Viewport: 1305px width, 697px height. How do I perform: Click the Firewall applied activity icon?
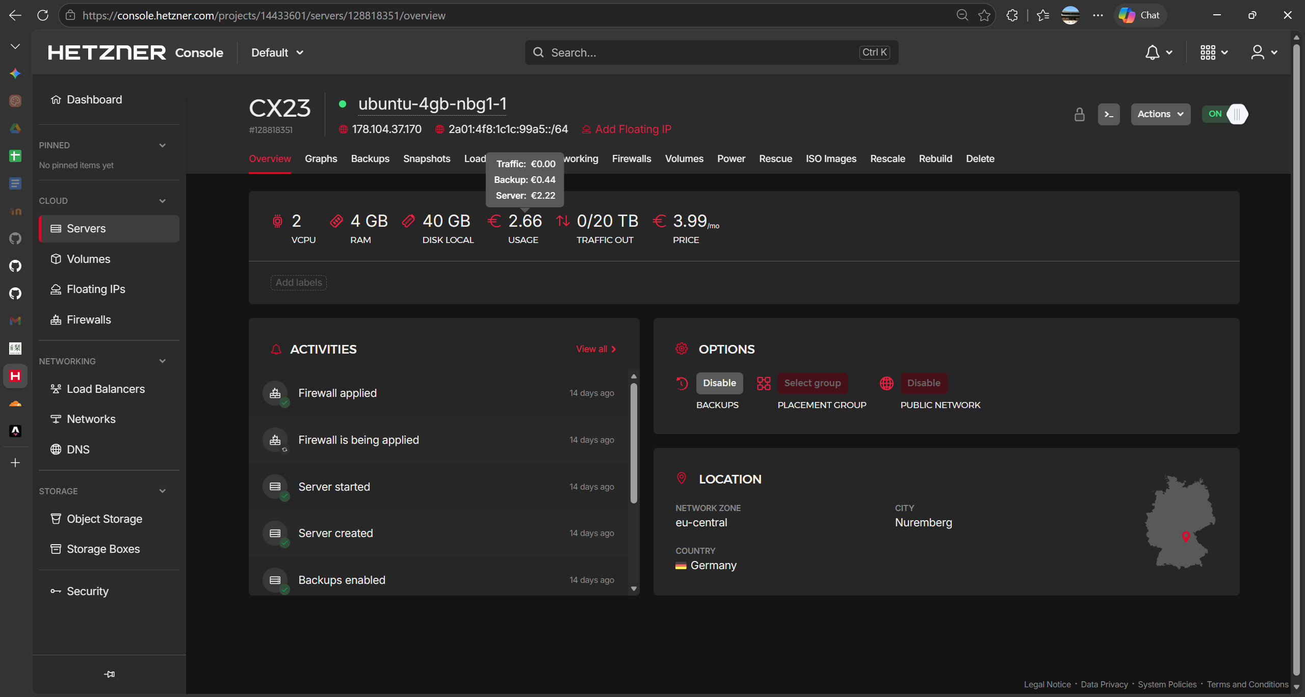tap(275, 393)
